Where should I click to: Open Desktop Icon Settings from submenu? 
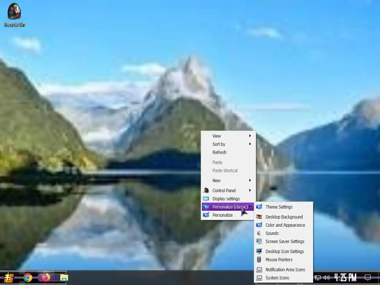[283, 251]
